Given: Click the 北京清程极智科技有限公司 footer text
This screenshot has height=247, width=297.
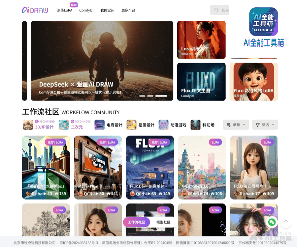Looking at the screenshot, I should click(x=34, y=243).
